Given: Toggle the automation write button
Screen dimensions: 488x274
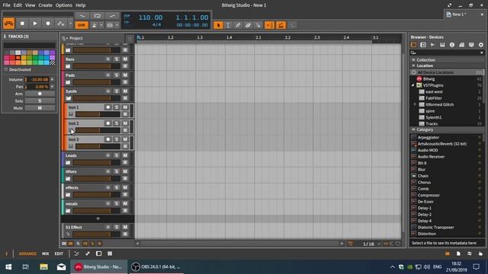Looking at the screenshot, I should coord(61,24).
